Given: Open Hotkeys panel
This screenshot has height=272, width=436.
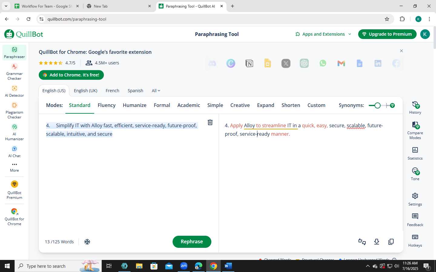Looking at the screenshot, I should [415, 240].
